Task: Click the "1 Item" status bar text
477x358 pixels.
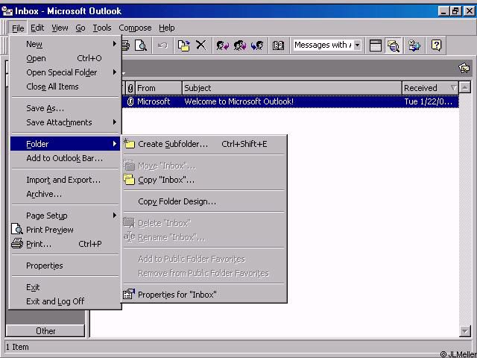Action: click(x=17, y=347)
